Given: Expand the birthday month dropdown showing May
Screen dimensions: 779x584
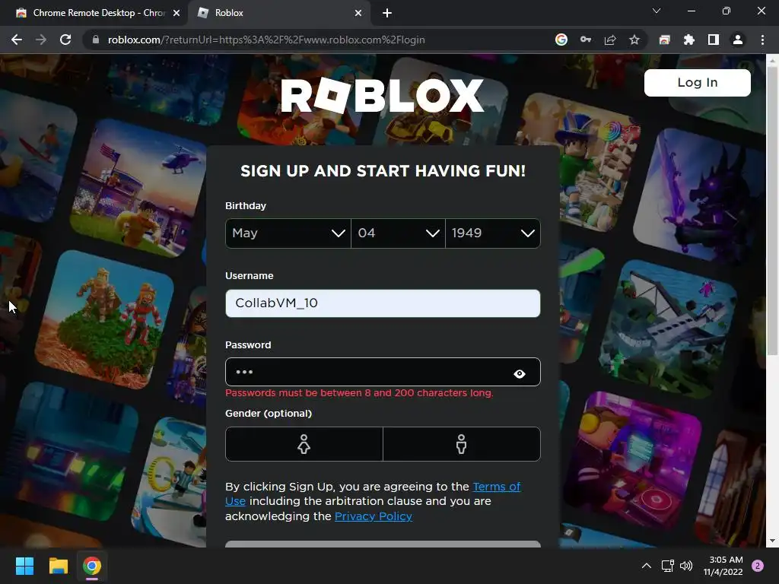Looking at the screenshot, I should click(288, 233).
